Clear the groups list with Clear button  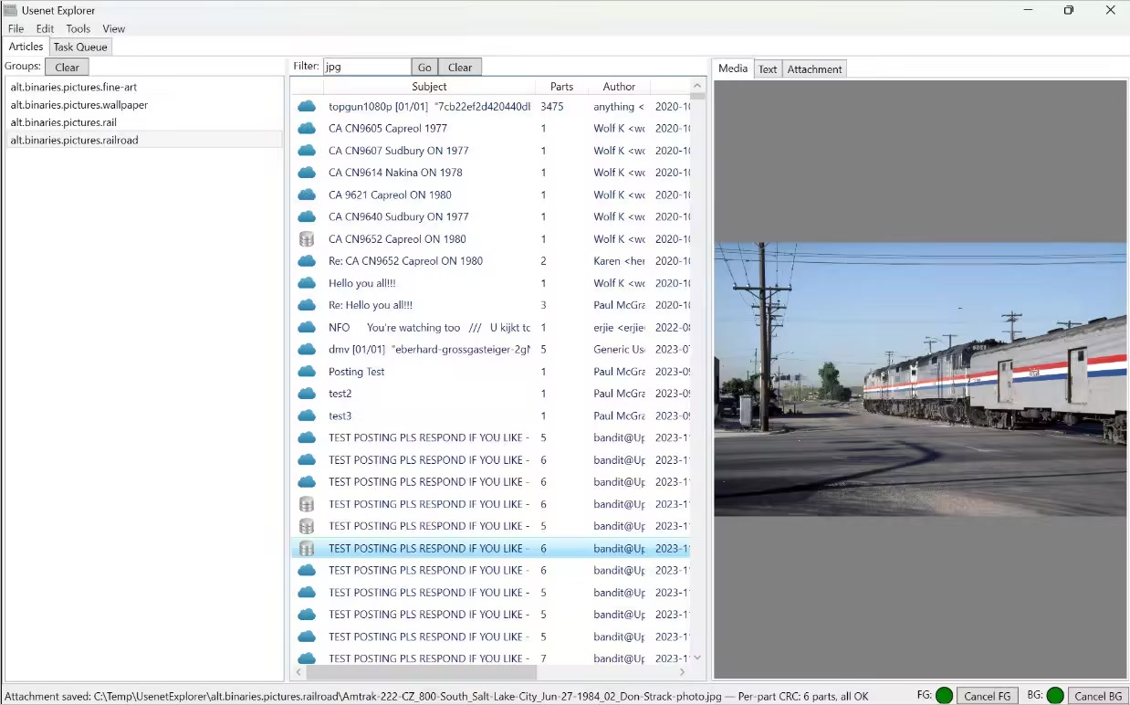67,67
